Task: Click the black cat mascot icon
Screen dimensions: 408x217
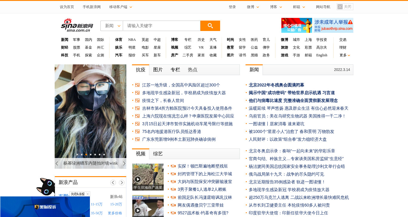Action: coord(45,187)
